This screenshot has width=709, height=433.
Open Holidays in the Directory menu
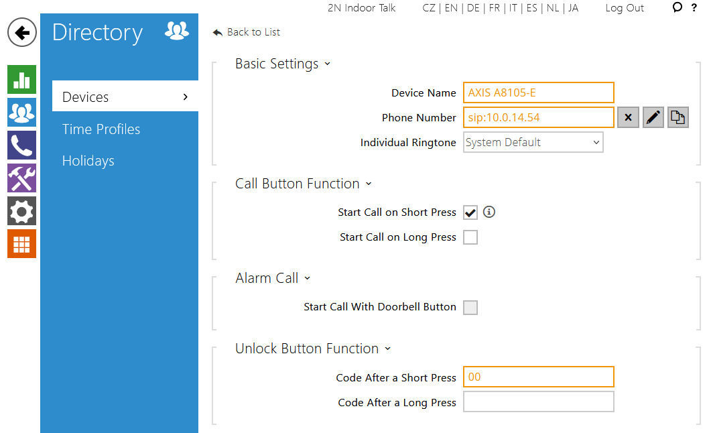pos(88,161)
